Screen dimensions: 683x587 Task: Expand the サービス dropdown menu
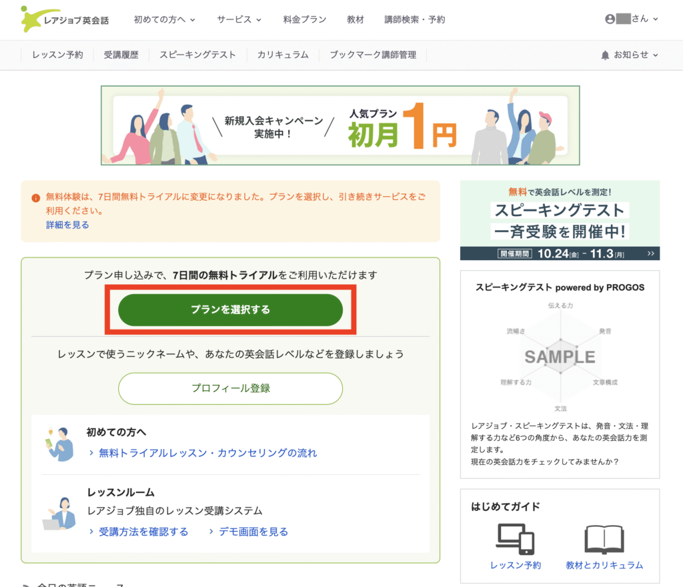(x=239, y=19)
